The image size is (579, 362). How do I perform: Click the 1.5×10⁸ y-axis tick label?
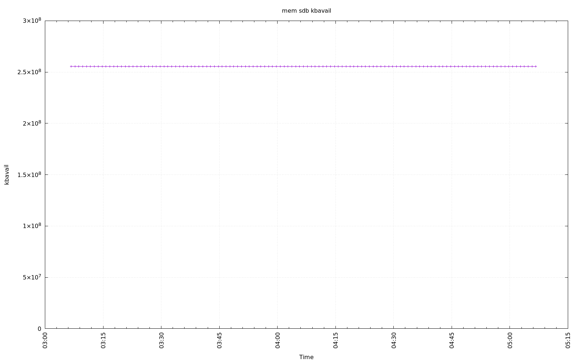click(x=29, y=174)
